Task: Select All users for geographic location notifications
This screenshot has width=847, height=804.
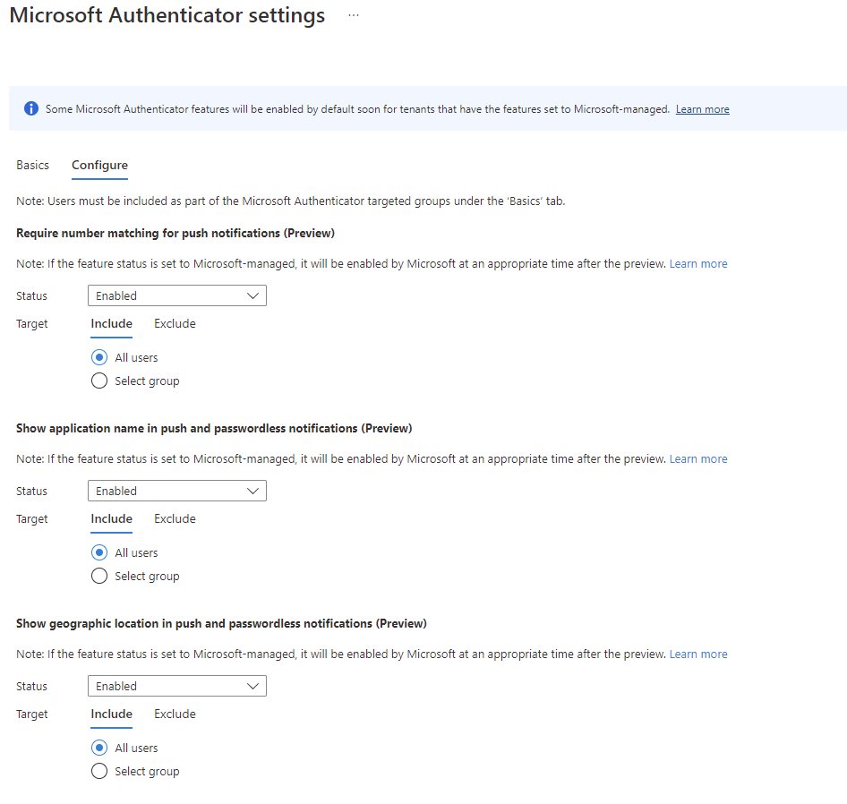Action: pos(99,748)
